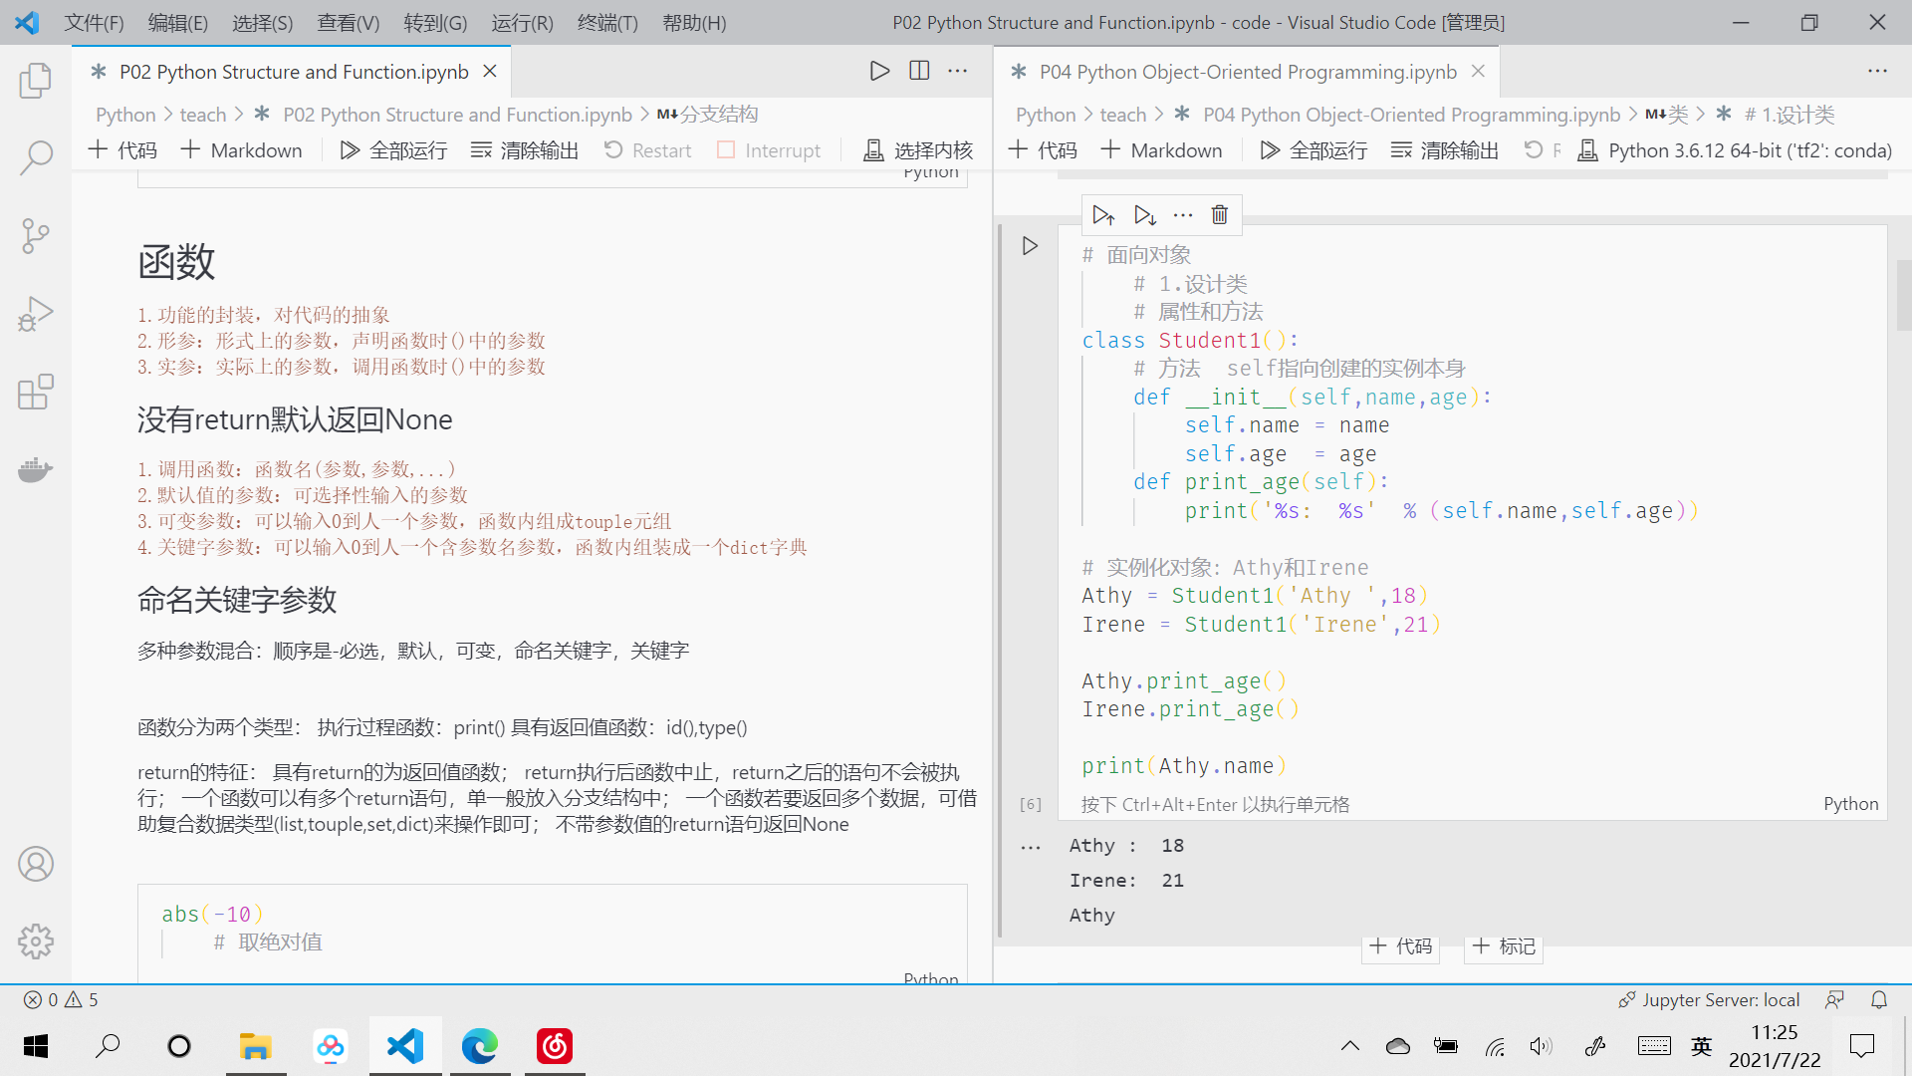Image resolution: width=1912 pixels, height=1076 pixels.
Task: Click 清除输出 in the right notebook
Action: click(1445, 150)
